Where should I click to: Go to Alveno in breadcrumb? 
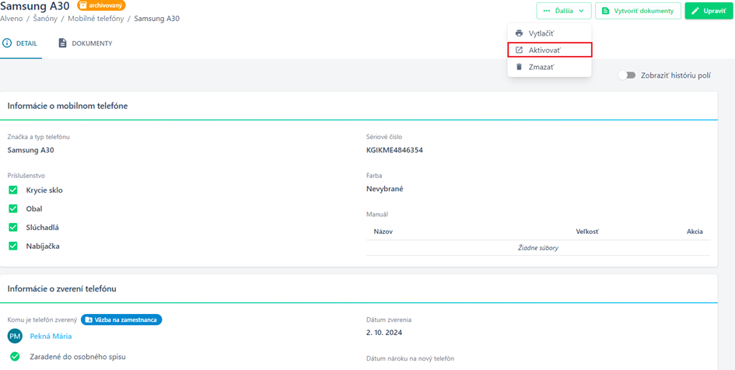coord(11,19)
